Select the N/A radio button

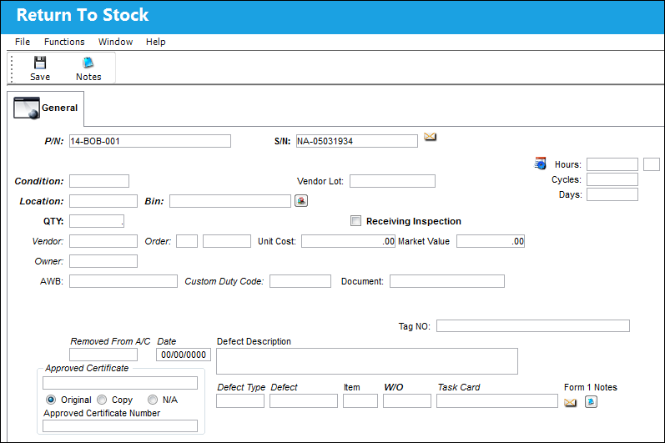pos(153,400)
